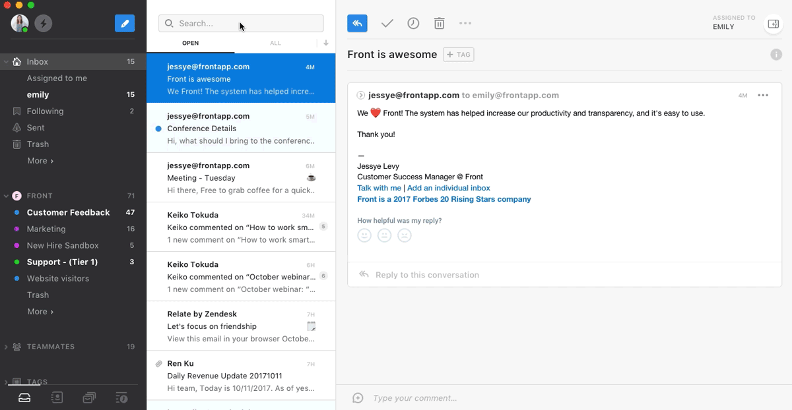Image resolution: width=792 pixels, height=410 pixels.
Task: Switch to inbox view in bottom bar
Action: pos(24,397)
